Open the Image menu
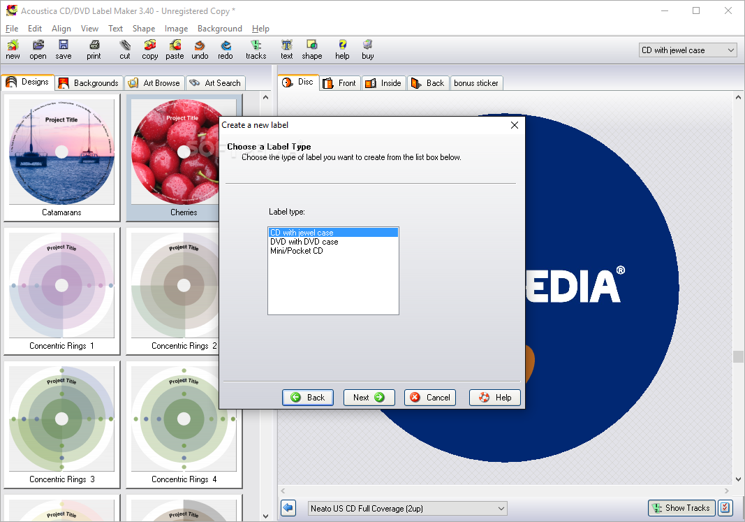 click(x=176, y=29)
